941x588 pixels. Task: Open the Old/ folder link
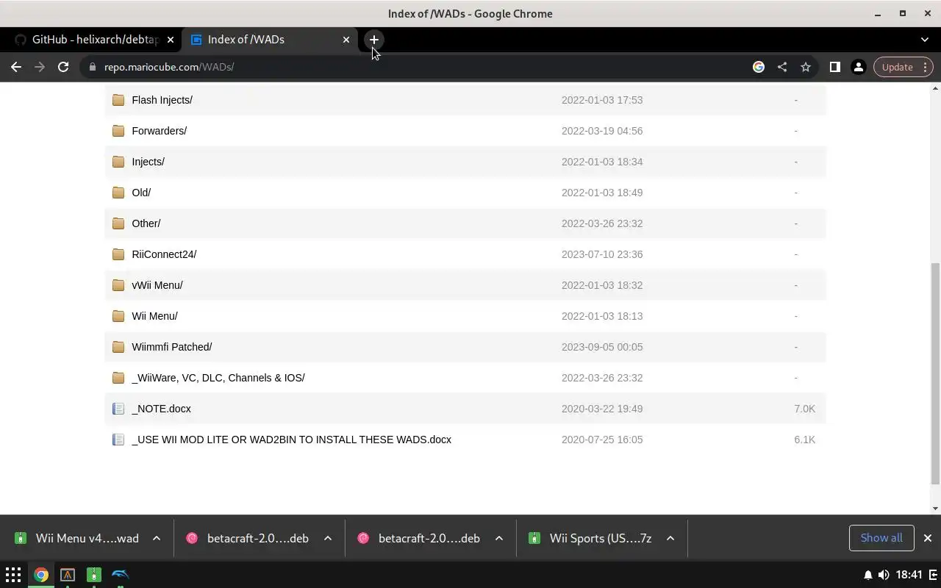pos(141,193)
